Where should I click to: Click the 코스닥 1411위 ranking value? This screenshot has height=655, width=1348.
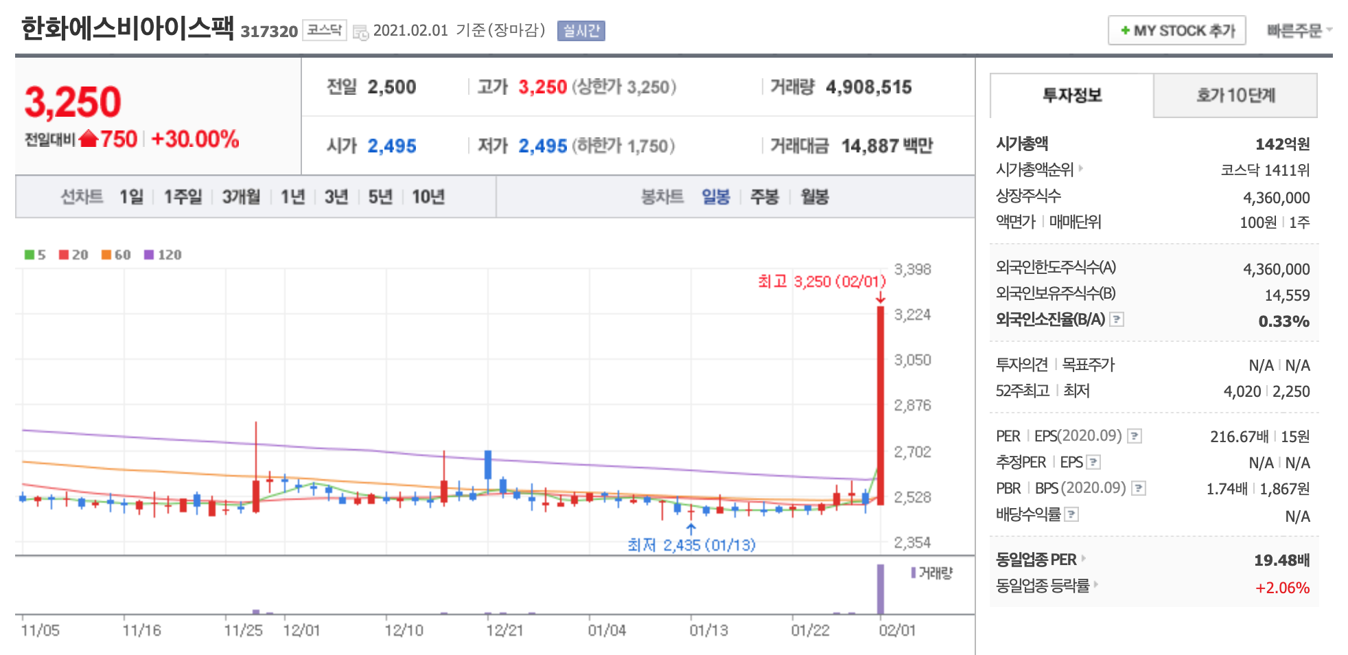(x=1265, y=170)
